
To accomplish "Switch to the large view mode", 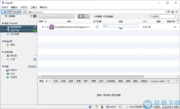I will 87,17.
